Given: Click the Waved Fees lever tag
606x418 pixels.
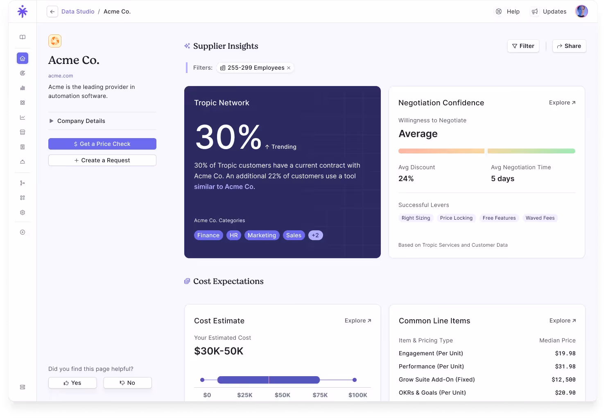Looking at the screenshot, I should [540, 218].
